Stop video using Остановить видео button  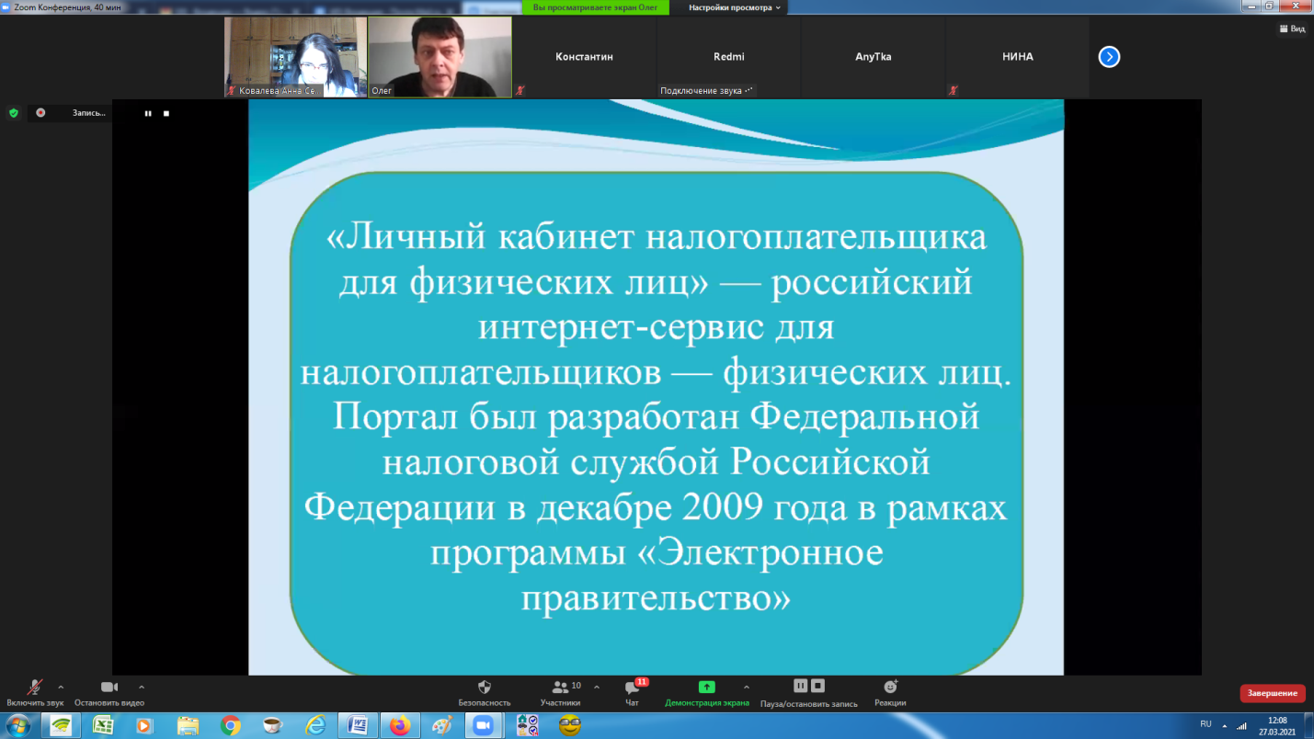[x=109, y=688]
